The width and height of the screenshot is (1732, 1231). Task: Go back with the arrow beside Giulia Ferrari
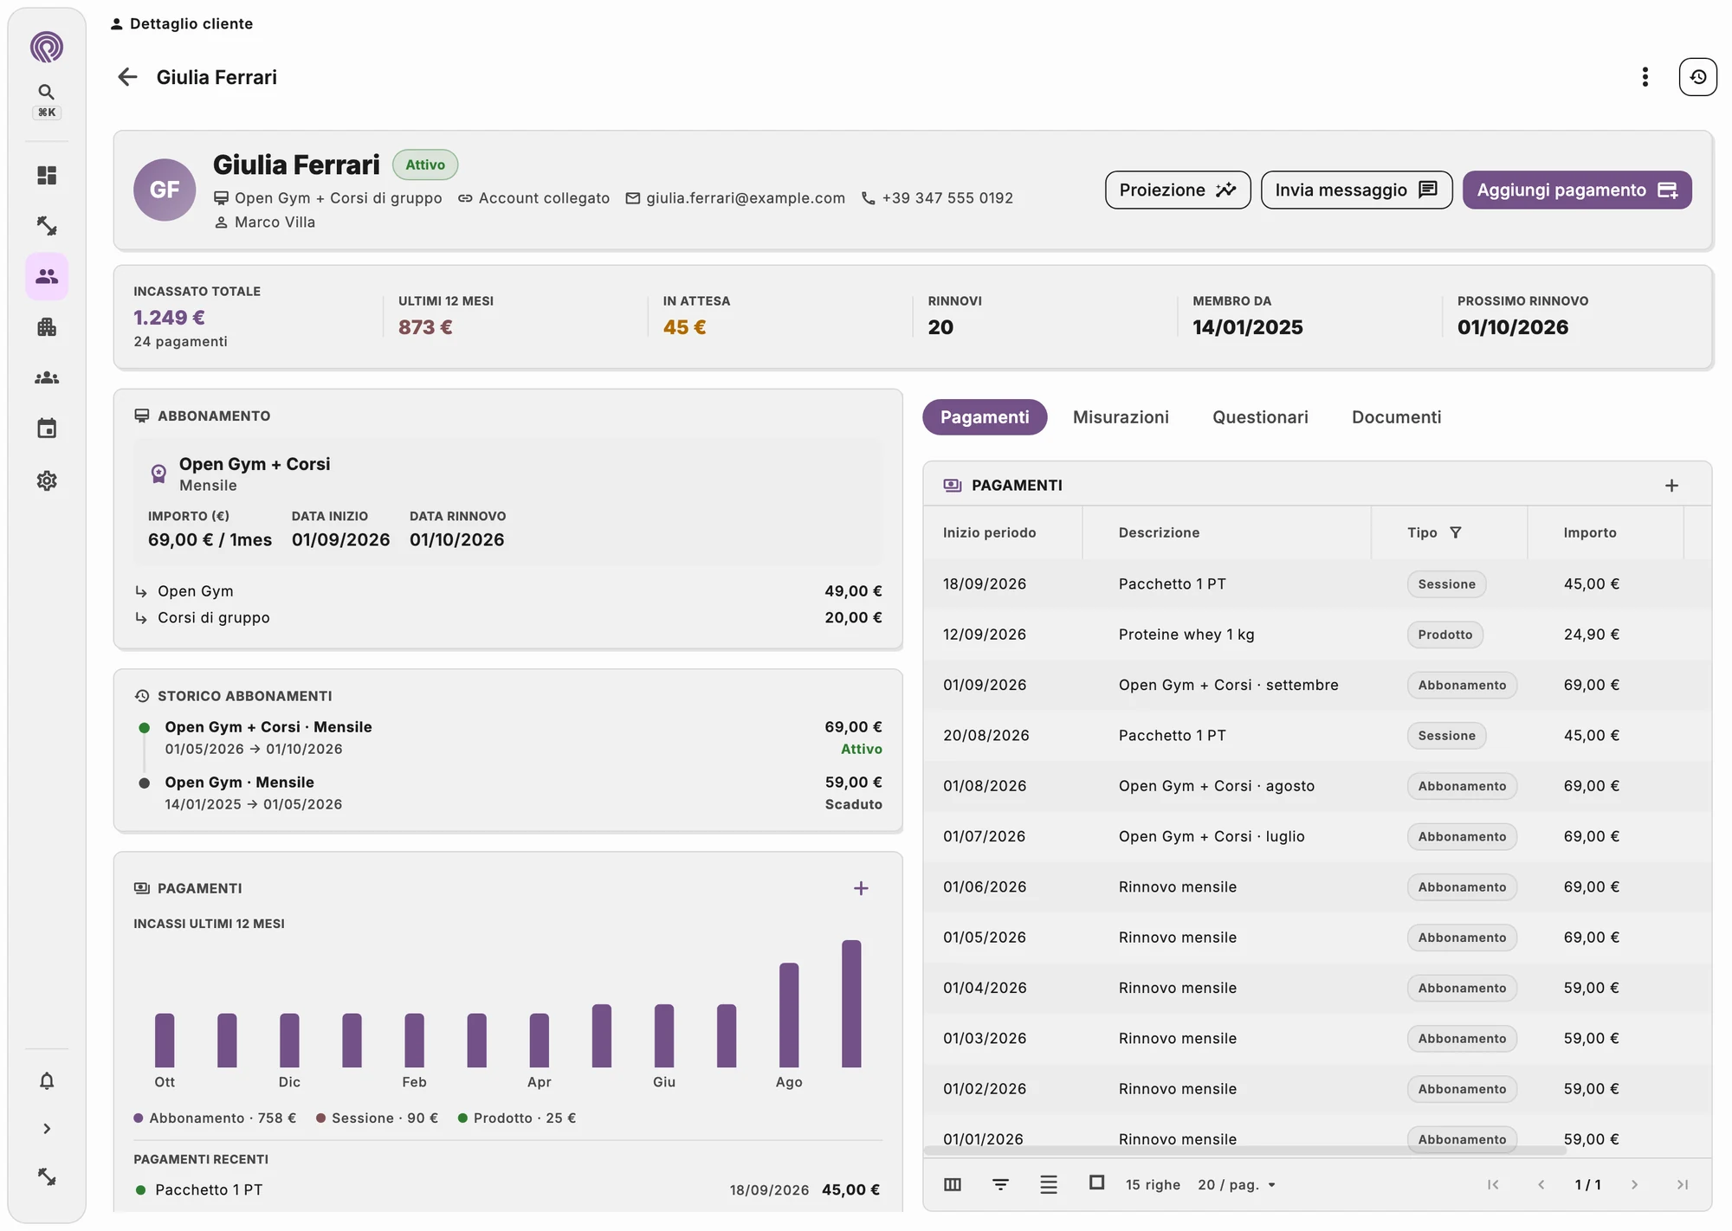click(x=127, y=77)
